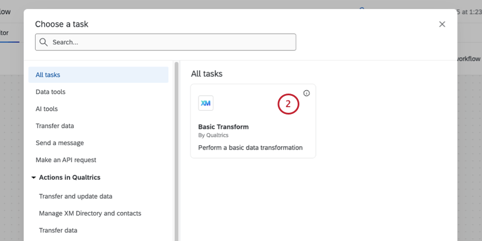Choose Send a message category
482x241 pixels.
(x=60, y=143)
